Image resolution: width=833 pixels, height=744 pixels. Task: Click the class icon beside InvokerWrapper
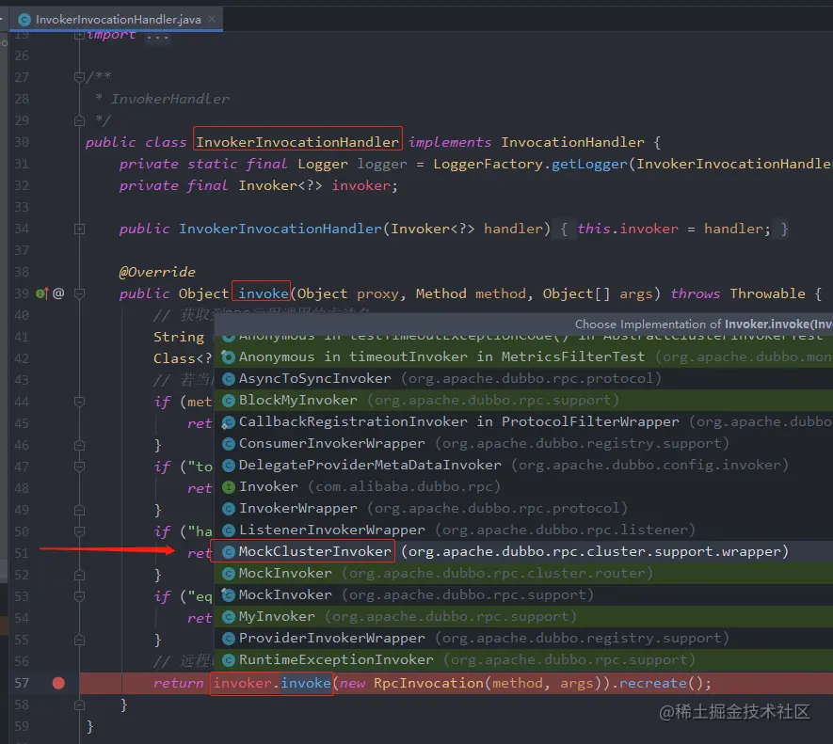point(229,509)
